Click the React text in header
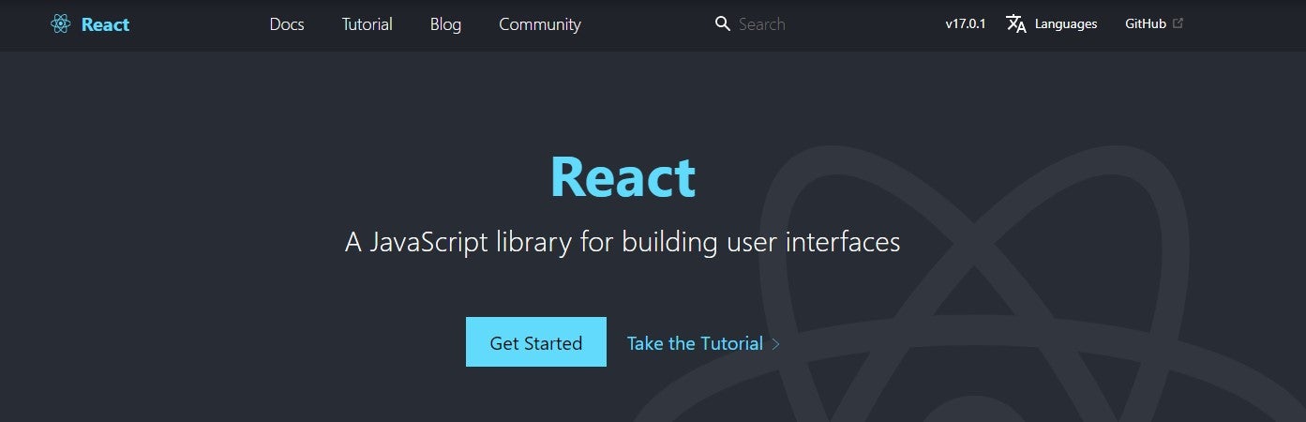Image resolution: width=1306 pixels, height=422 pixels. 105,24
